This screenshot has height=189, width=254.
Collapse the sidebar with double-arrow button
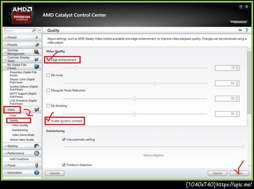pyautogui.click(x=39, y=31)
